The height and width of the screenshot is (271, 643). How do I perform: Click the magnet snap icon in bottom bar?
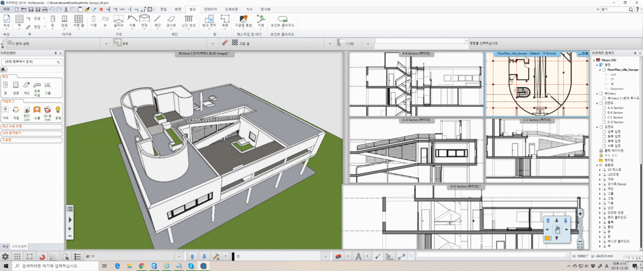tap(41, 257)
